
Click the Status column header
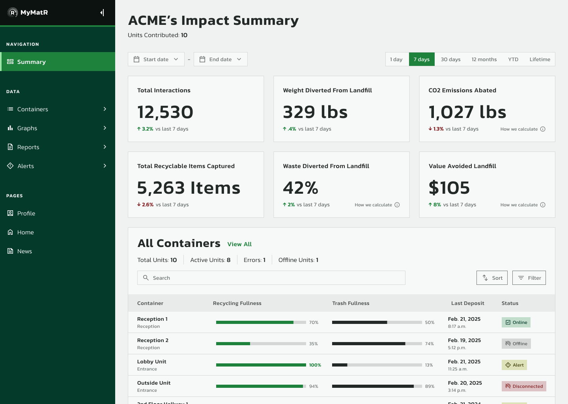tap(510, 303)
